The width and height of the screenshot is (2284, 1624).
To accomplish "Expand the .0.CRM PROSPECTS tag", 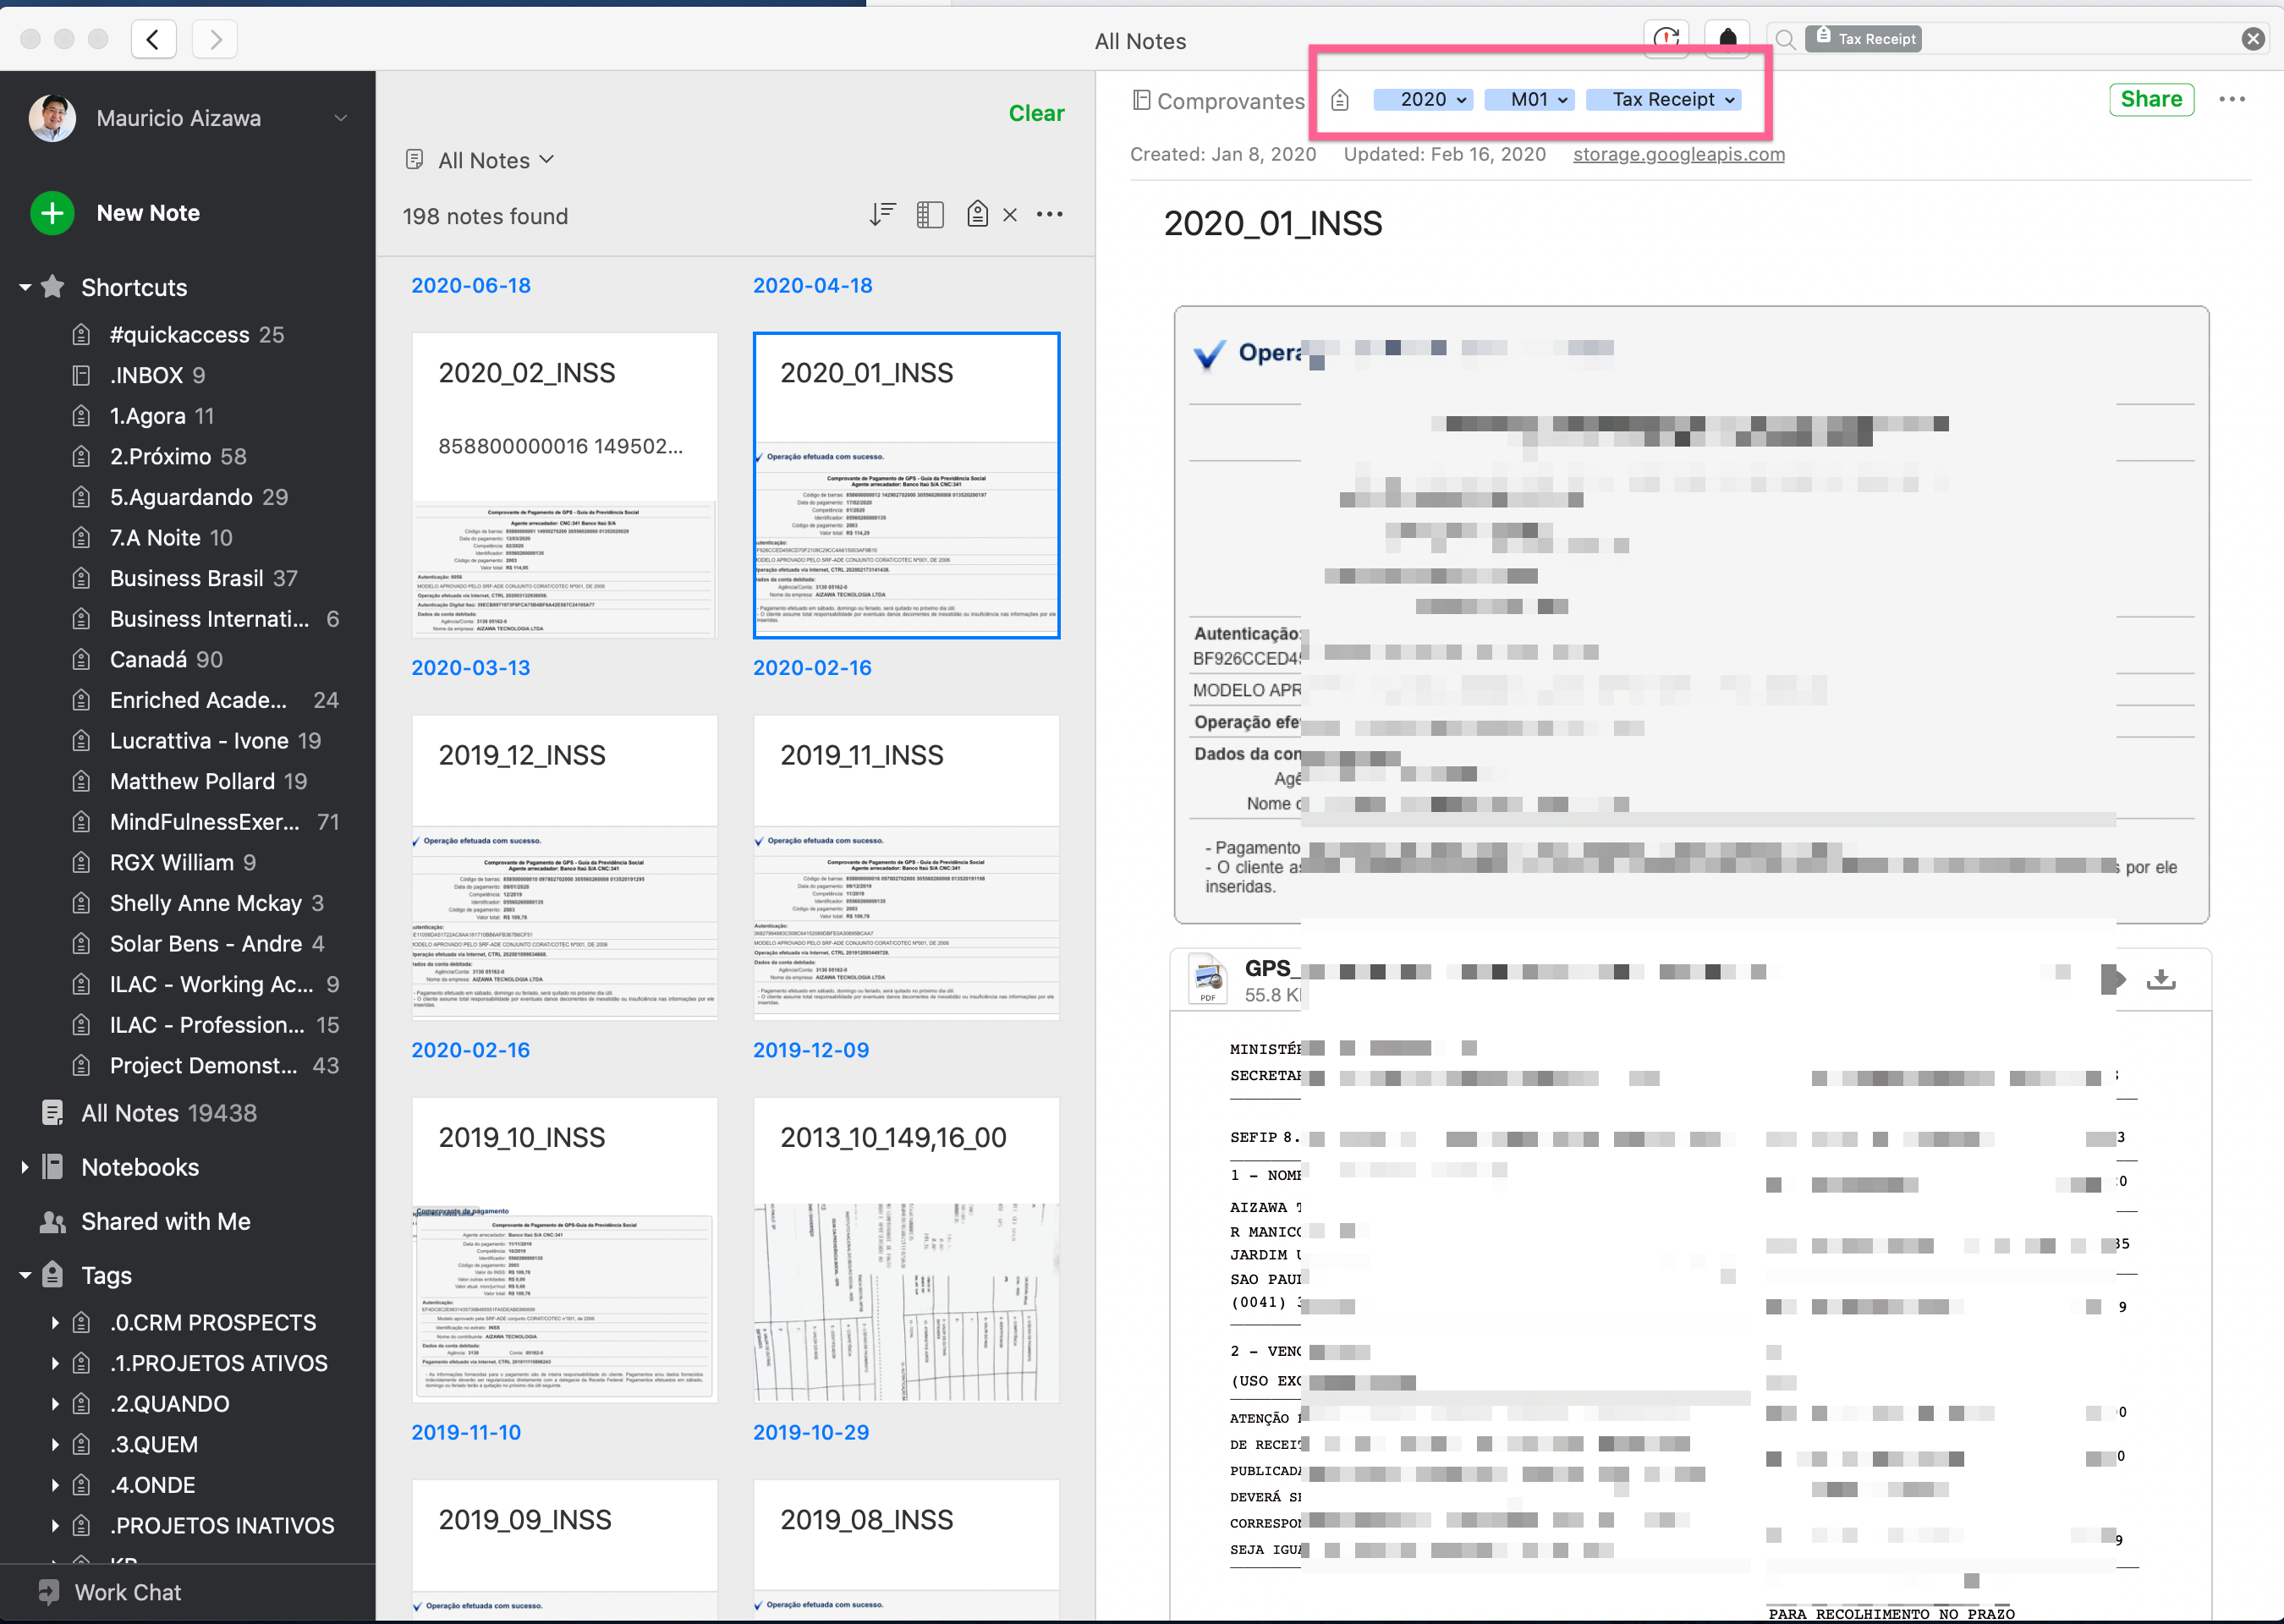I will pos(55,1323).
